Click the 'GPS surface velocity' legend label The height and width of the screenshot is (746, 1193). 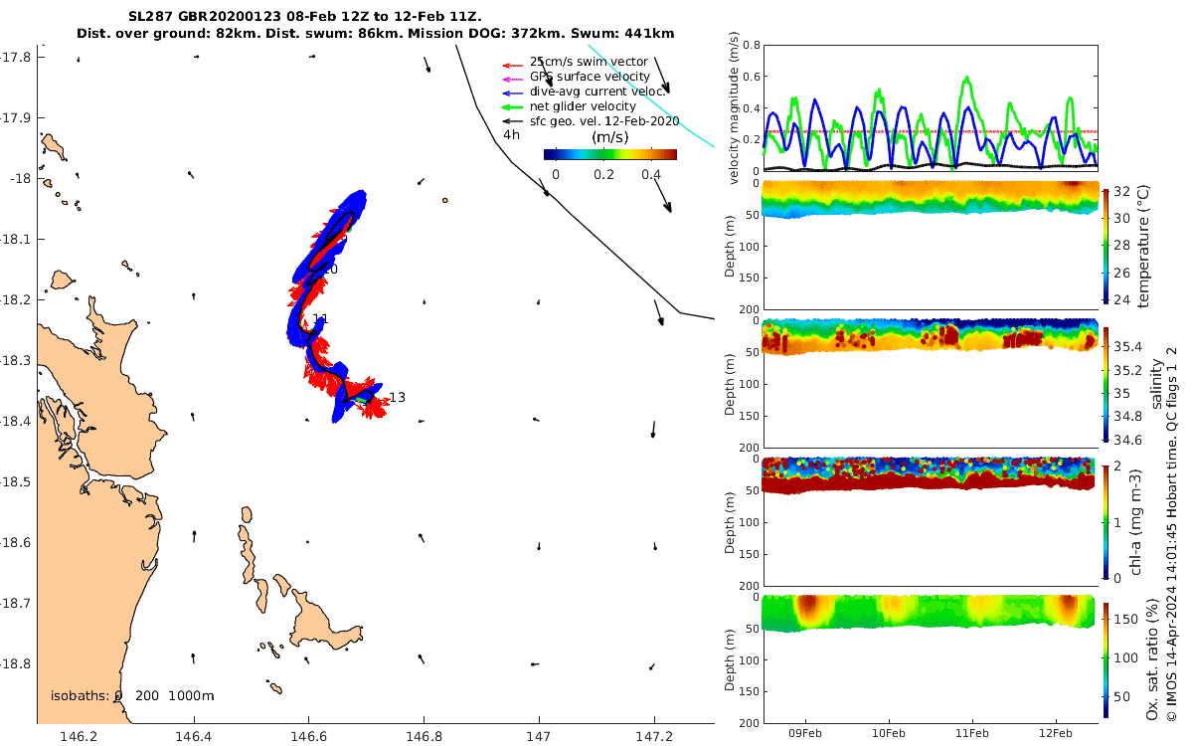(x=590, y=77)
